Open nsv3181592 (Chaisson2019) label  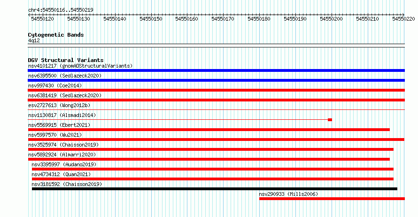(67, 184)
